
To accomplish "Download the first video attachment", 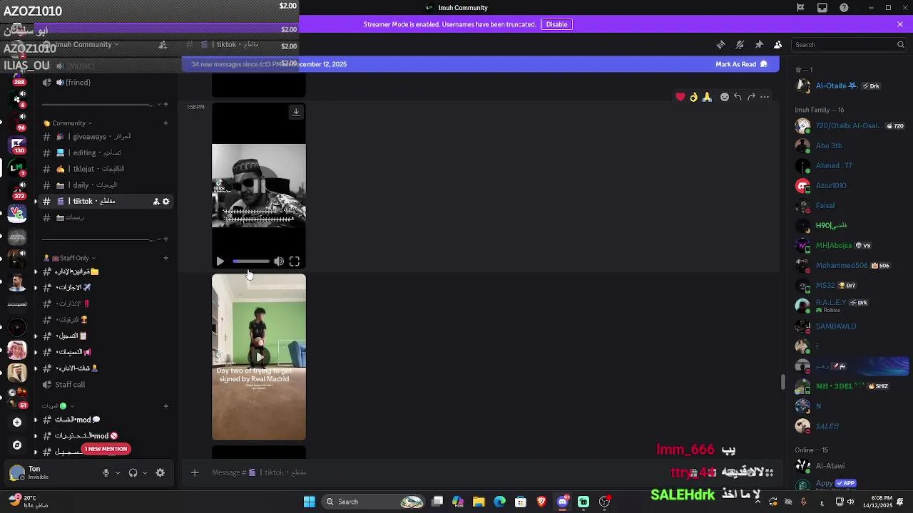I will pyautogui.click(x=296, y=112).
